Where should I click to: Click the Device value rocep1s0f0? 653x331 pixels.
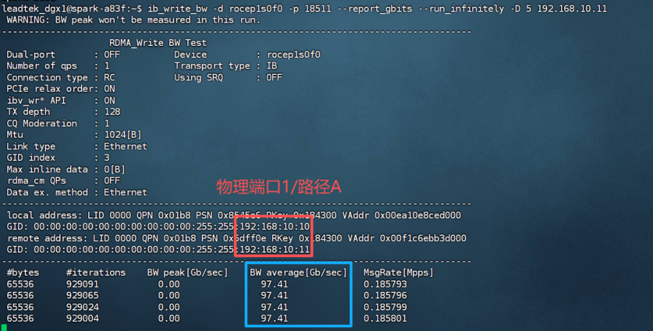pyautogui.click(x=294, y=54)
